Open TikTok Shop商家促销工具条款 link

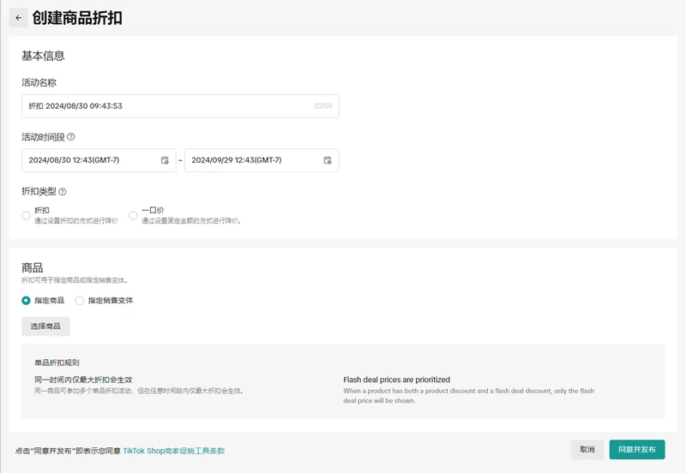tap(173, 451)
